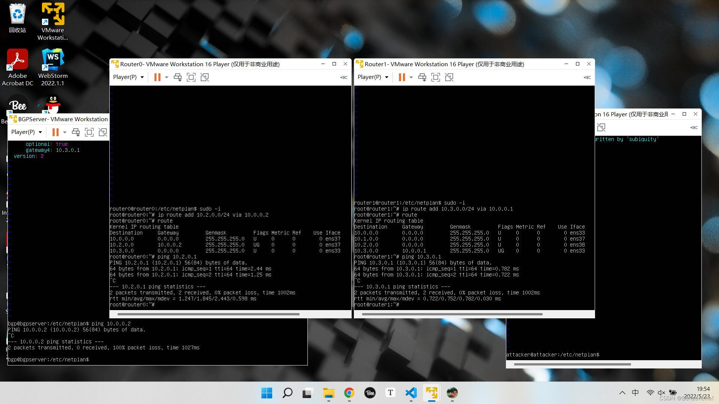Enter full screen mode in Router1
The image size is (719, 404).
pos(436,77)
